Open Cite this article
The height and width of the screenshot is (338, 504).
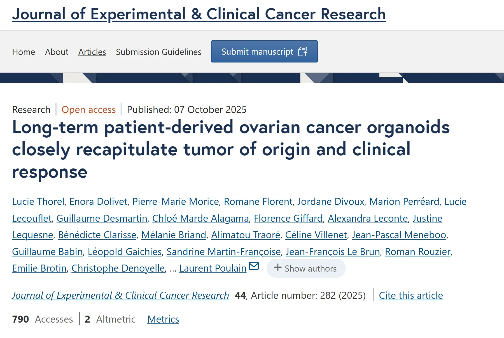[x=411, y=295]
